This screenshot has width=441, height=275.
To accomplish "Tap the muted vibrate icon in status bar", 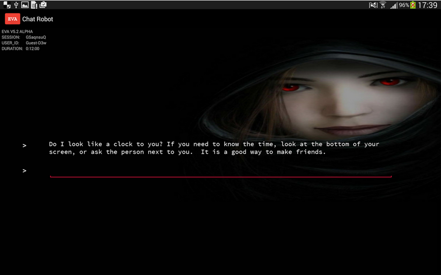I will tap(373, 5).
